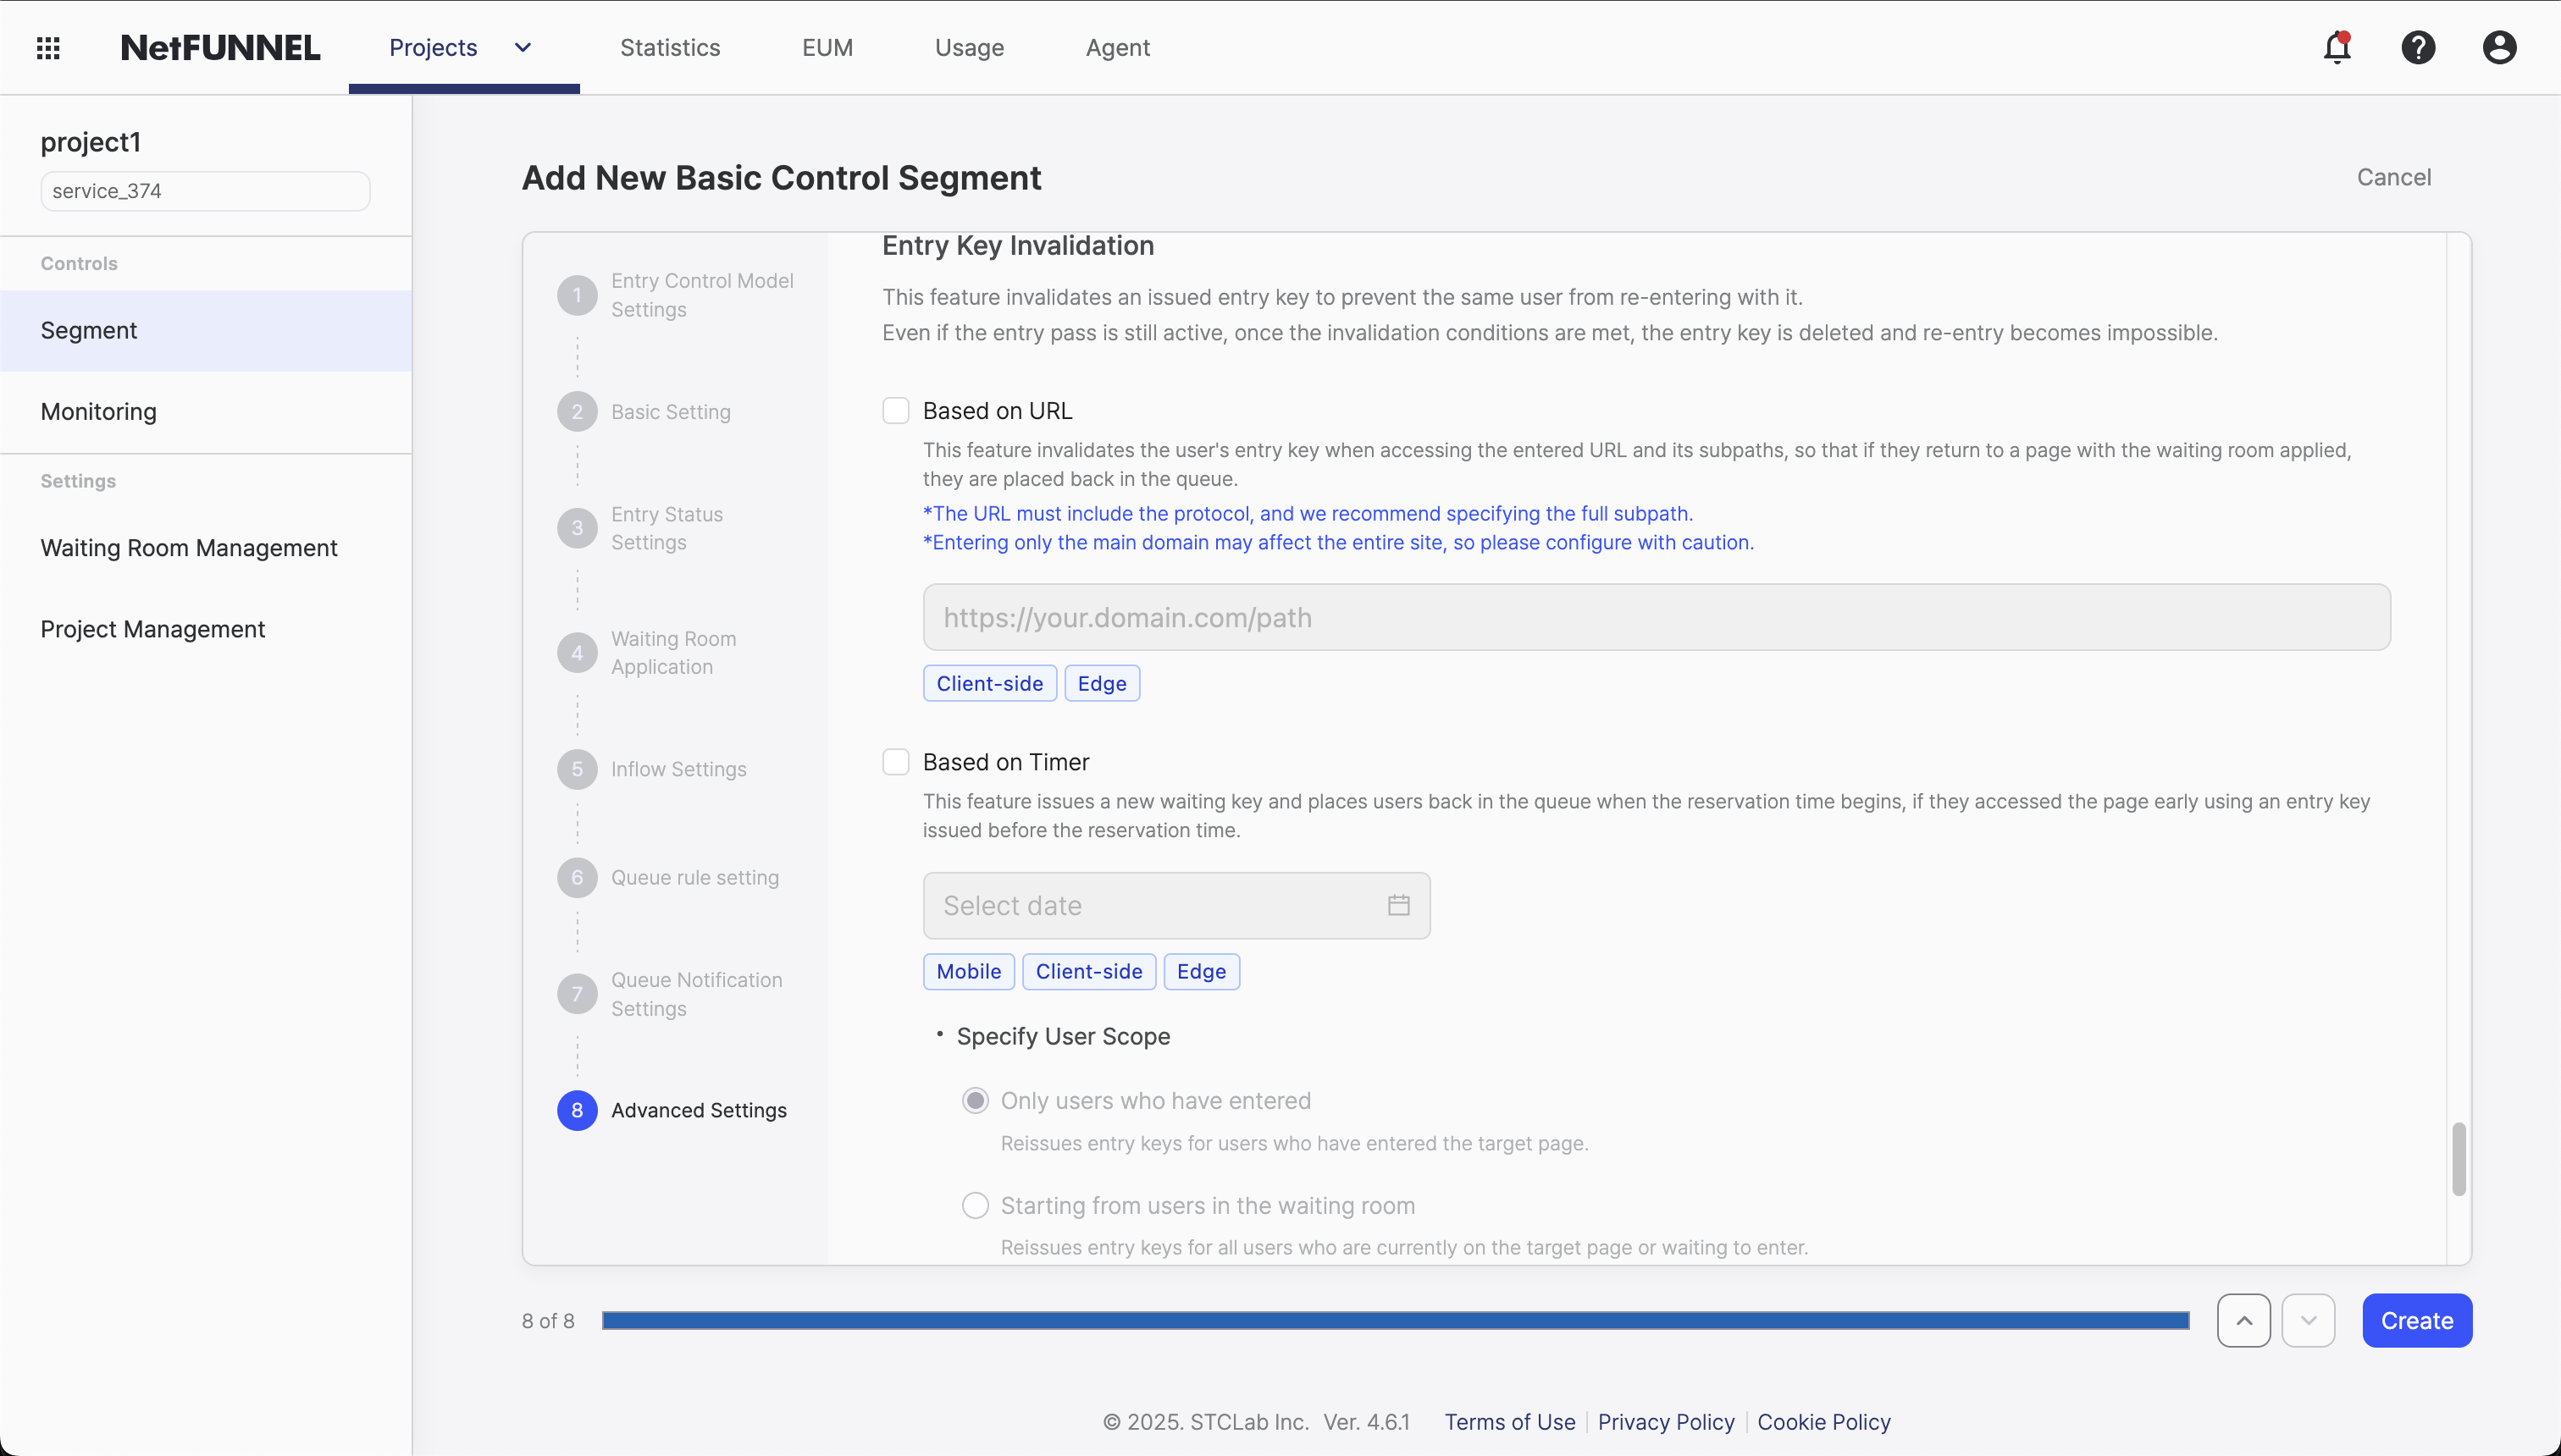
Task: Switch to the Statistics tab
Action: coord(670,47)
